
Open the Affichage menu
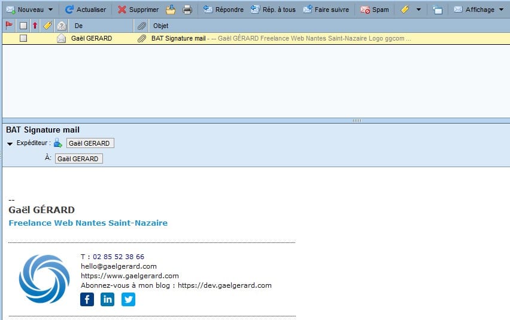(478, 10)
